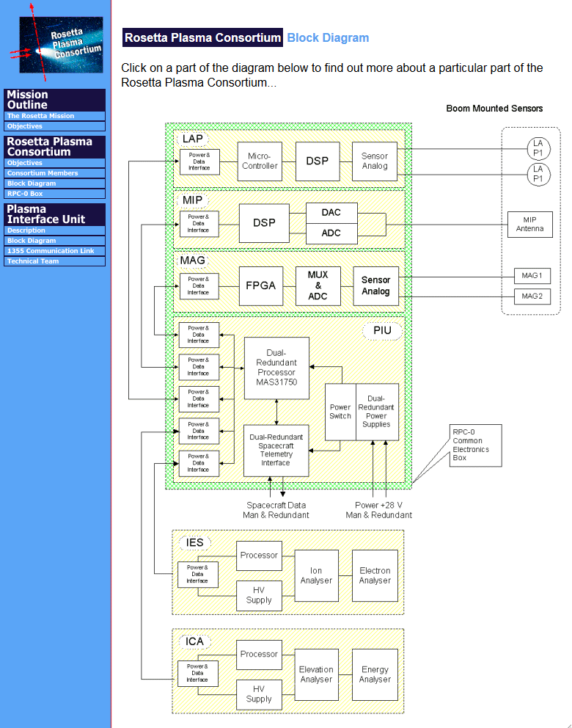
Task: Click the MUX & ADC block
Action: [318, 285]
